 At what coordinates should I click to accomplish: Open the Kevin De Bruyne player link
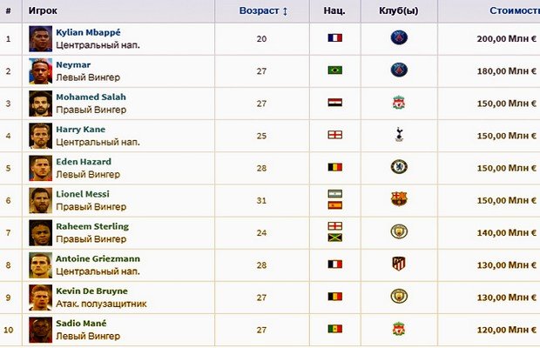[91, 291]
